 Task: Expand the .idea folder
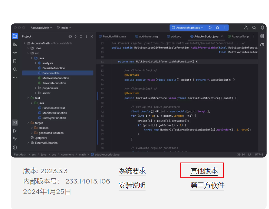coord(28,48)
